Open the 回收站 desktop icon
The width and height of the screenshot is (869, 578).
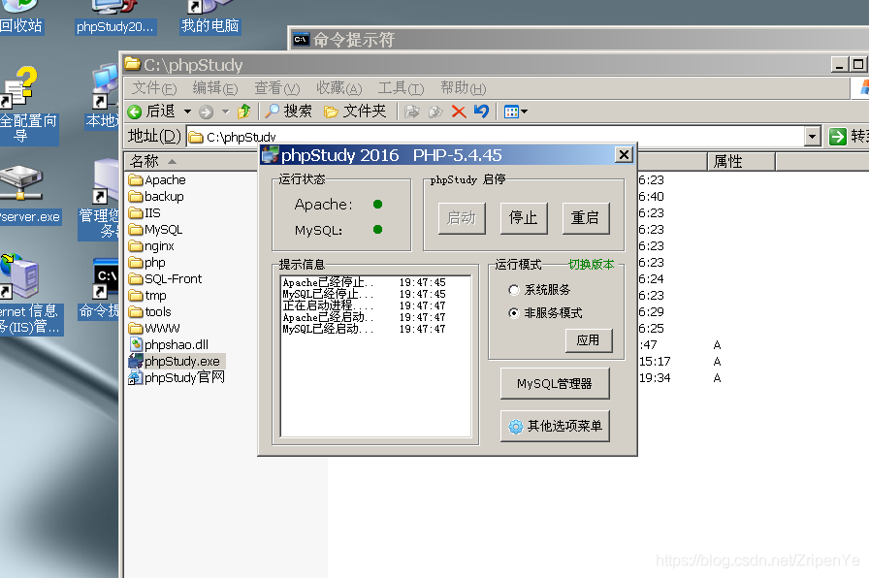(21, 16)
